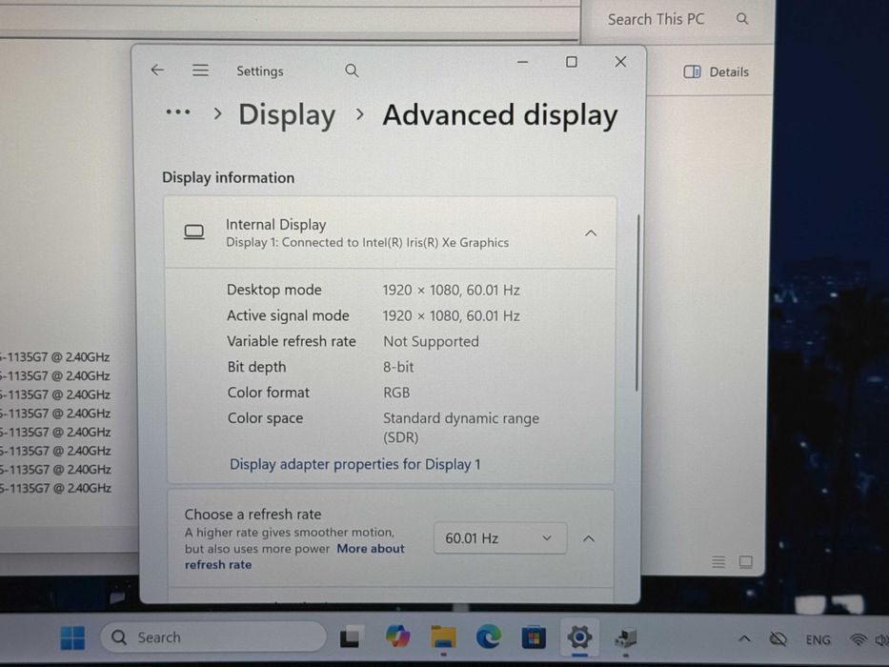Click the Internal Display laptop icon
889x667 pixels.
(x=193, y=232)
